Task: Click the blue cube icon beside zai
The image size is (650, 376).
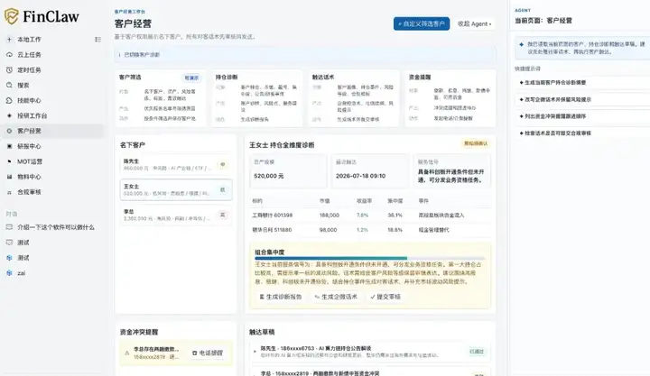Action: click(9, 273)
